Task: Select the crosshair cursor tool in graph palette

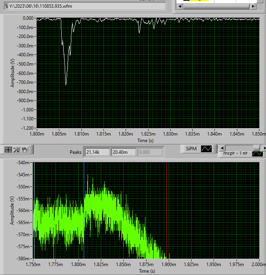Action: pyautogui.click(x=8, y=149)
